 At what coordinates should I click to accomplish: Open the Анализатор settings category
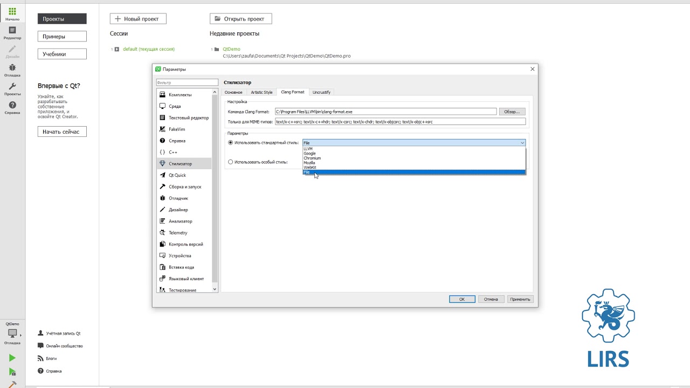coord(184,221)
